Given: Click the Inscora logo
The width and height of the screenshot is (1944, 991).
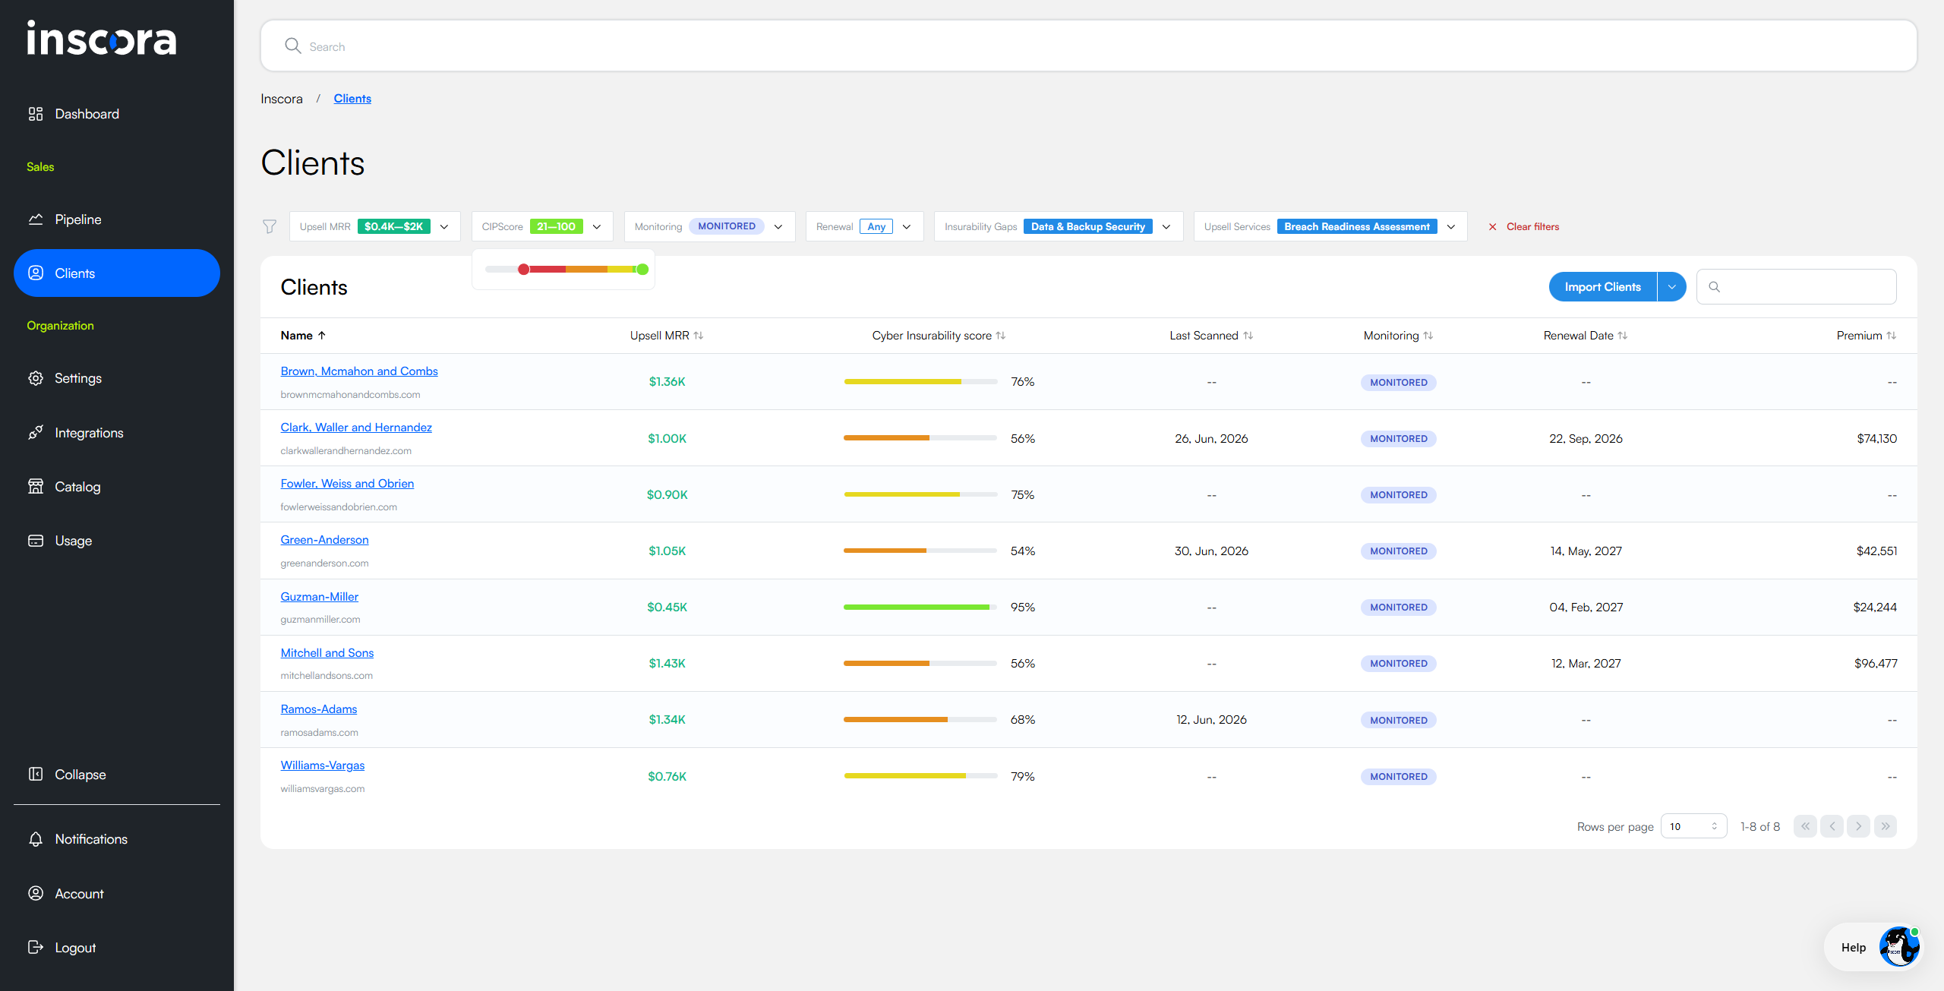Looking at the screenshot, I should click(102, 38).
